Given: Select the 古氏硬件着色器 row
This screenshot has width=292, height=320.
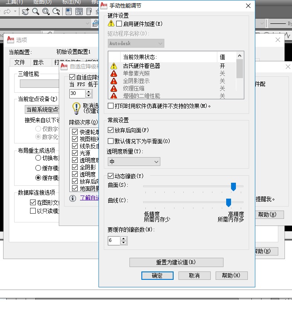Looking at the screenshot, I should 173,66.
